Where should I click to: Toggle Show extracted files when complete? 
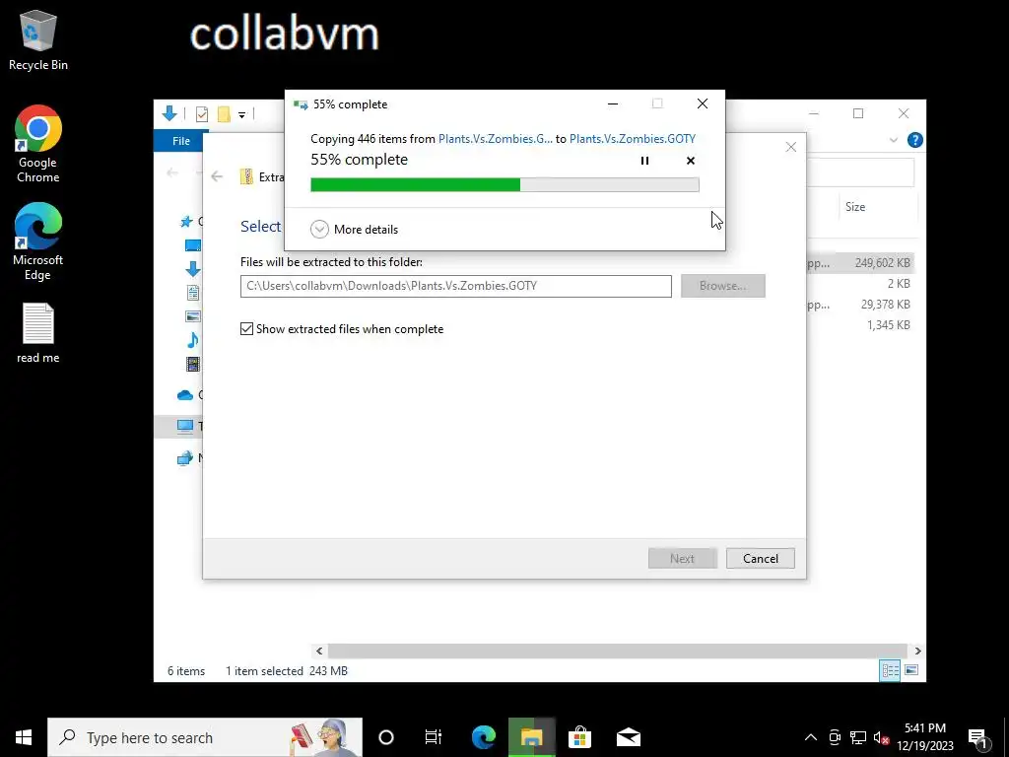342,329
